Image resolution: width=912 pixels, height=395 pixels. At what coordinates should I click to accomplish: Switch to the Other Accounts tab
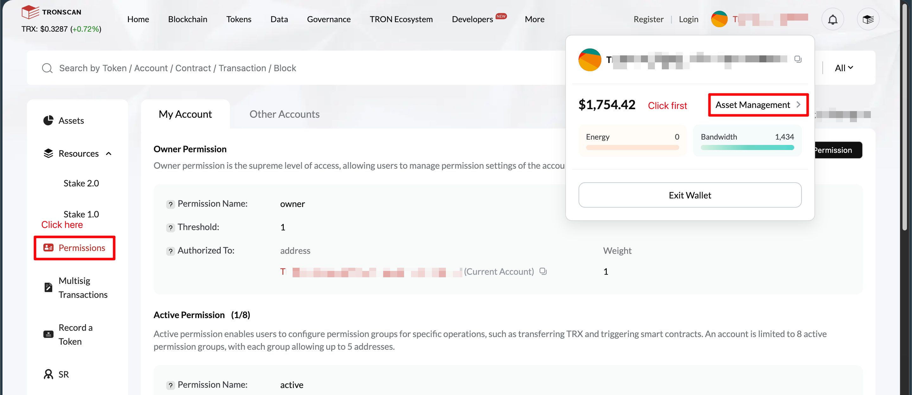(284, 114)
